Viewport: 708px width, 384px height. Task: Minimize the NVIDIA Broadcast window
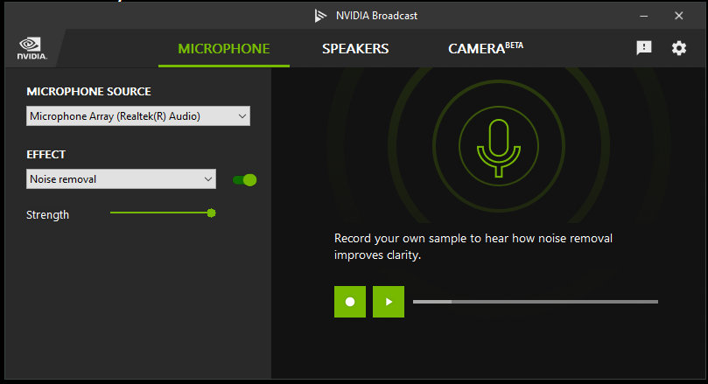[644, 16]
